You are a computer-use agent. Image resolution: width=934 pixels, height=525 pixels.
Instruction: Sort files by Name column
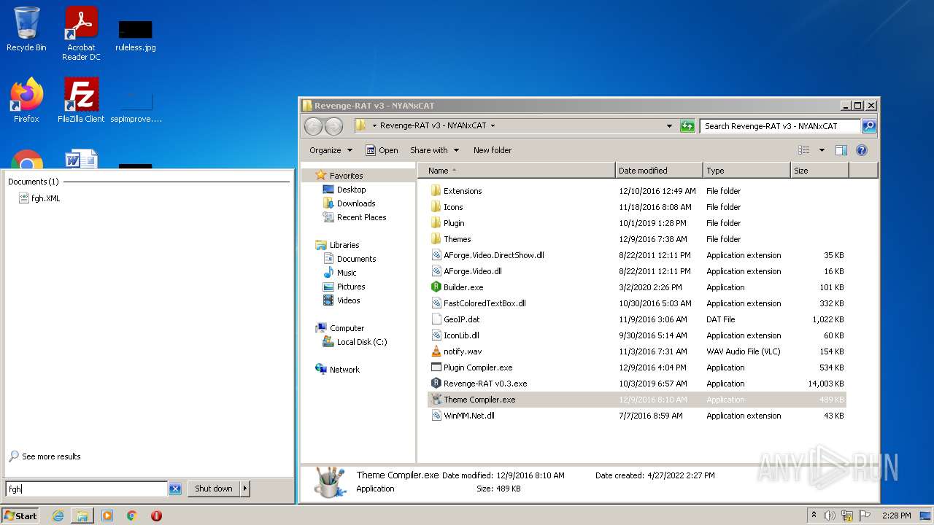[517, 171]
